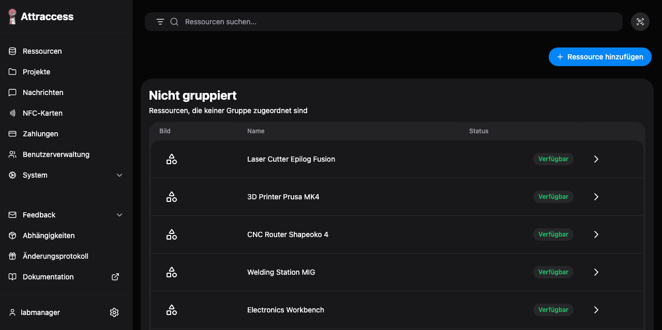Click the plus icon in Ressource hinzufügen
Image resolution: width=662 pixels, height=330 pixels.
[x=560, y=57]
